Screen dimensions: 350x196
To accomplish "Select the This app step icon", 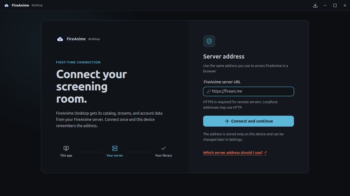I will click(x=66, y=148).
